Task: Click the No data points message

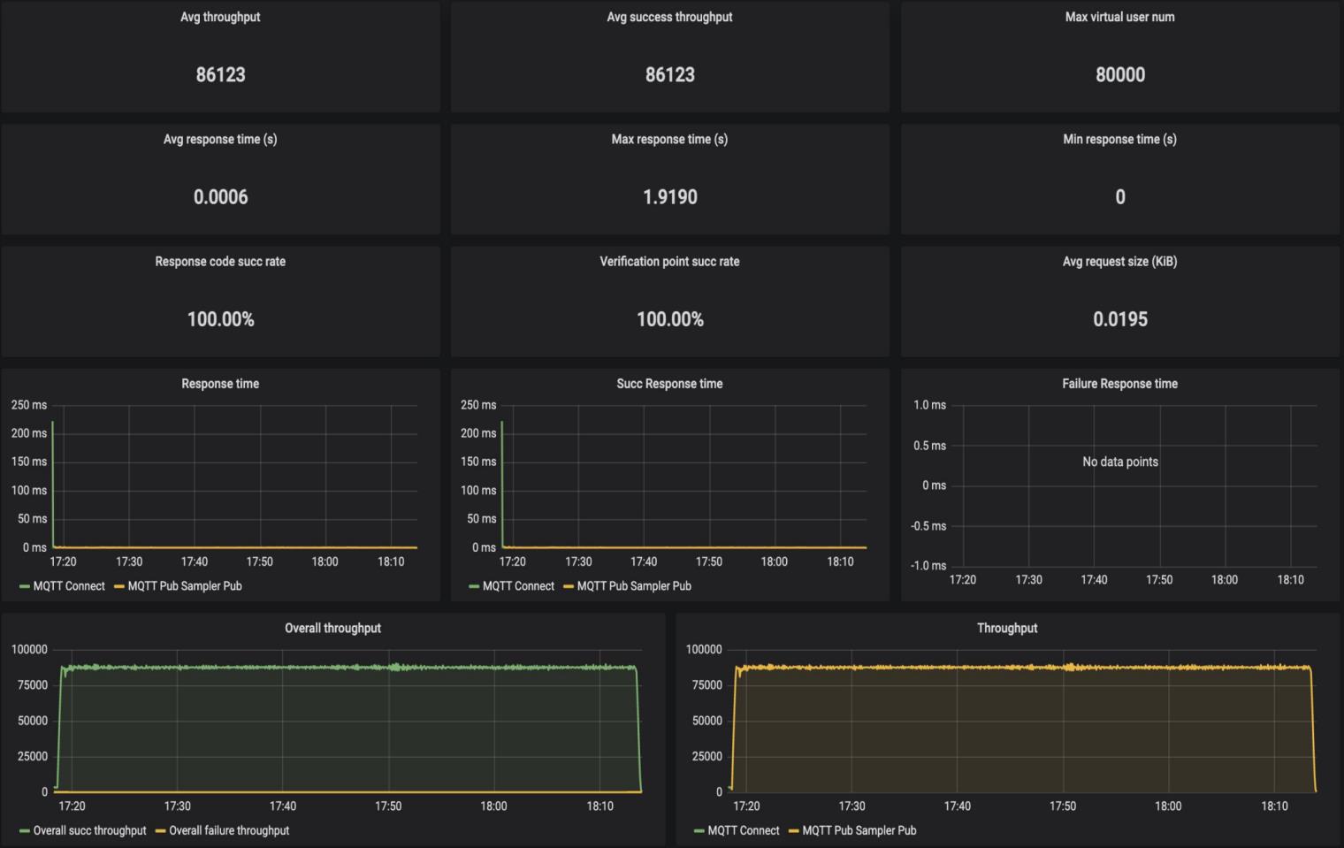Action: click(x=1119, y=462)
